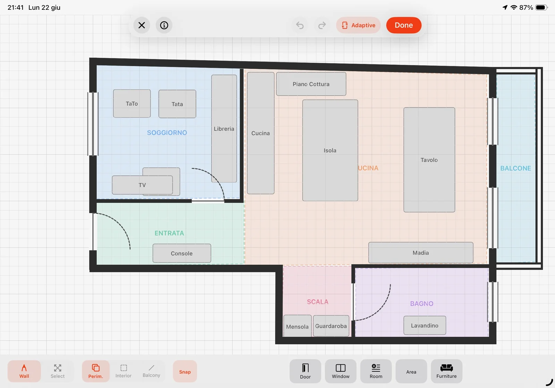Select the TaTo furniture block
The height and width of the screenshot is (388, 555).
click(132, 103)
